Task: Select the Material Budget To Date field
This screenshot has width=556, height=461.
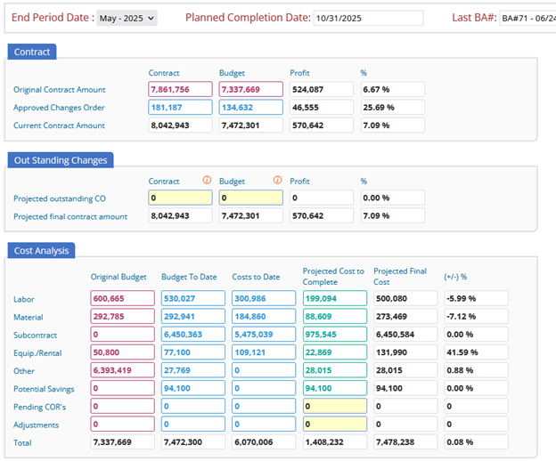Action: [x=192, y=317]
